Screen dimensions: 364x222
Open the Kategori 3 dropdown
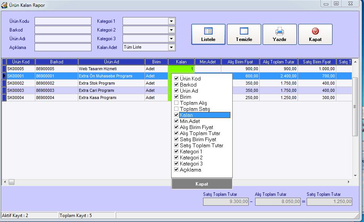pos(171,39)
